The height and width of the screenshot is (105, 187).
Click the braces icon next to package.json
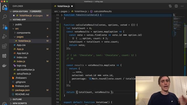pyautogui.click(x=13, y=90)
